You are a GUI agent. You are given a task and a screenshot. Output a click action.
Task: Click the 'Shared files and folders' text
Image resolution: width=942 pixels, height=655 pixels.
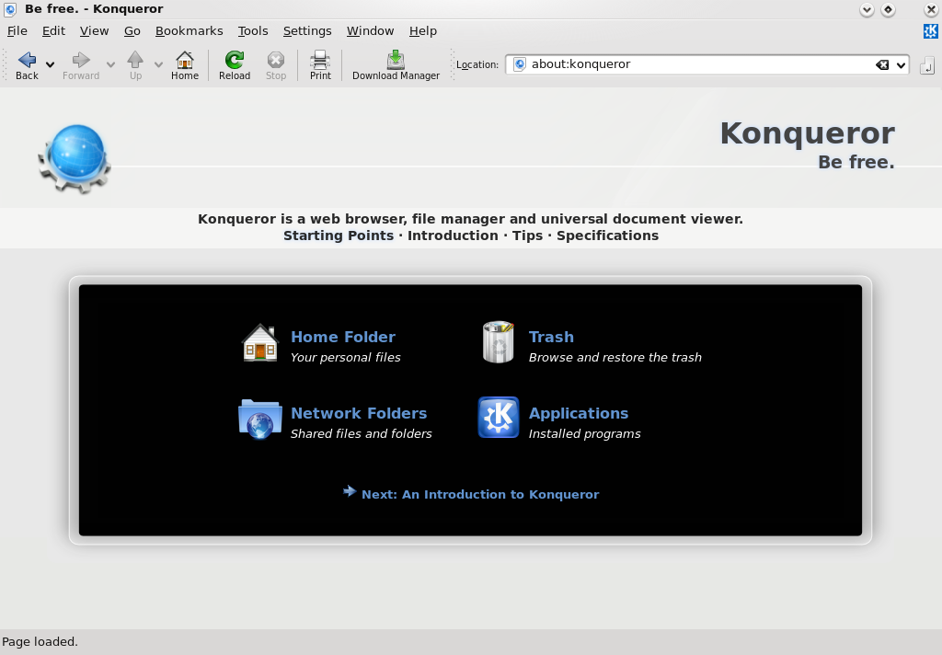point(361,434)
